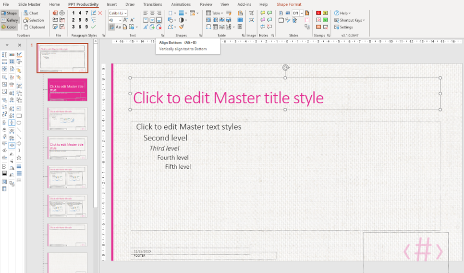This screenshot has height=273, width=464.
Task: Click the orange W stamp
Action: 318,27
